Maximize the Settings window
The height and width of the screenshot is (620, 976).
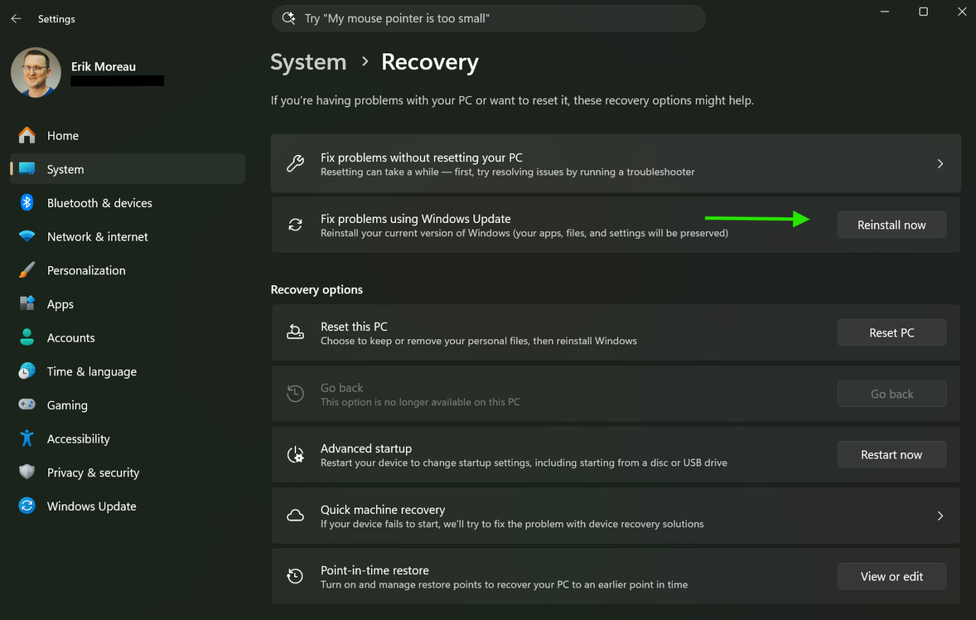pyautogui.click(x=923, y=12)
